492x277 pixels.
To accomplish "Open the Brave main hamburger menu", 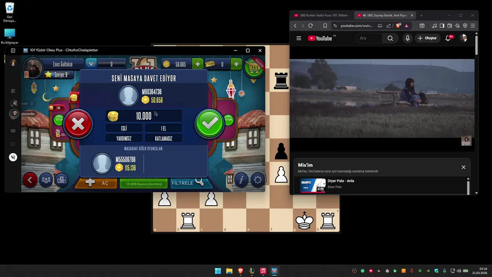I will 473,26.
